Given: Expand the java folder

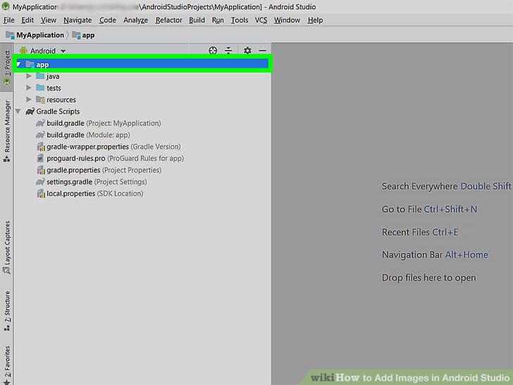Looking at the screenshot, I should (x=28, y=76).
